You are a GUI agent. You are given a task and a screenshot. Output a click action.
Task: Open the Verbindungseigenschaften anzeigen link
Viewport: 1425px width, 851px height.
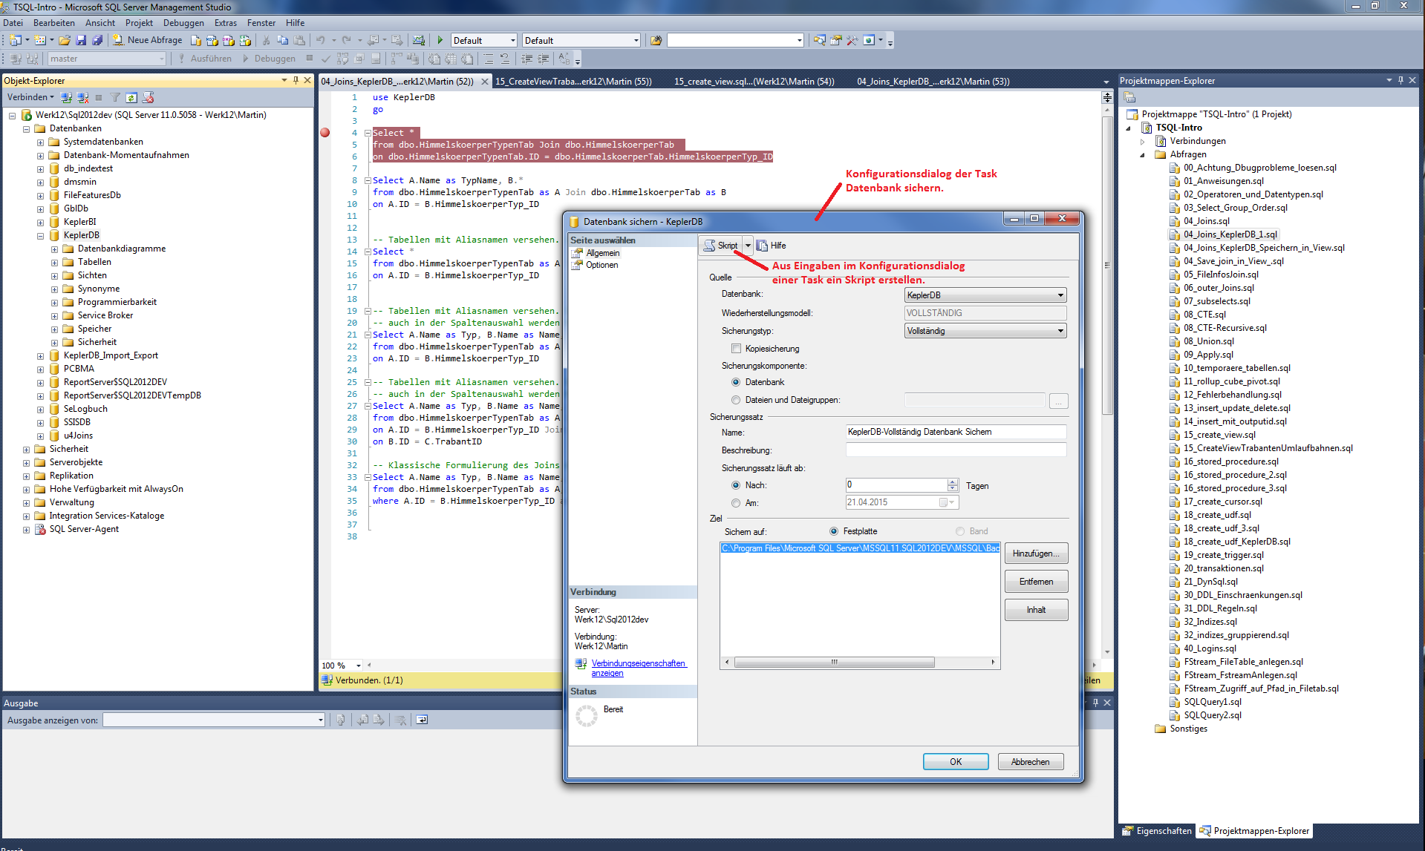click(639, 668)
